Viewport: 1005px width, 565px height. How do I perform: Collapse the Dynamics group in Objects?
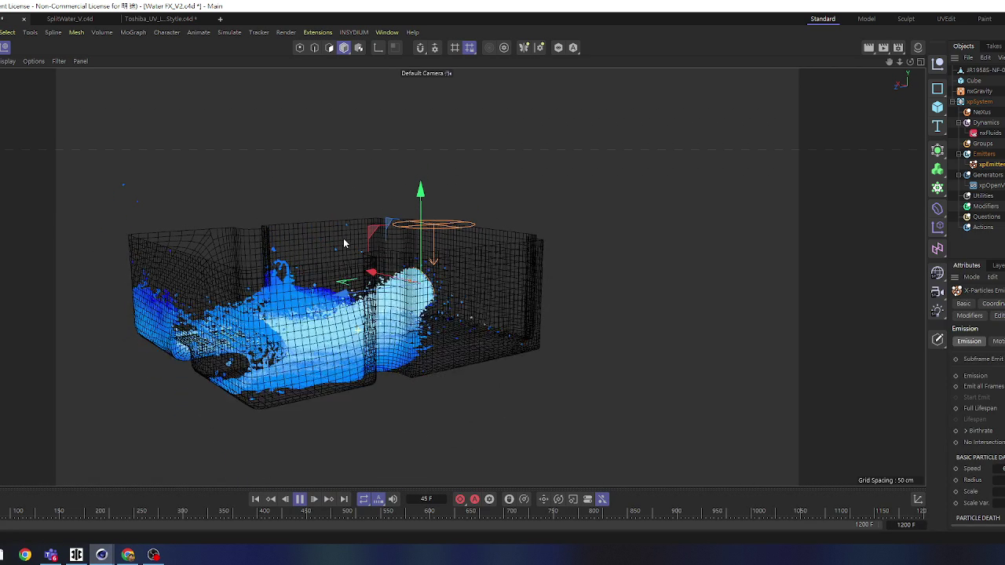[x=959, y=122]
